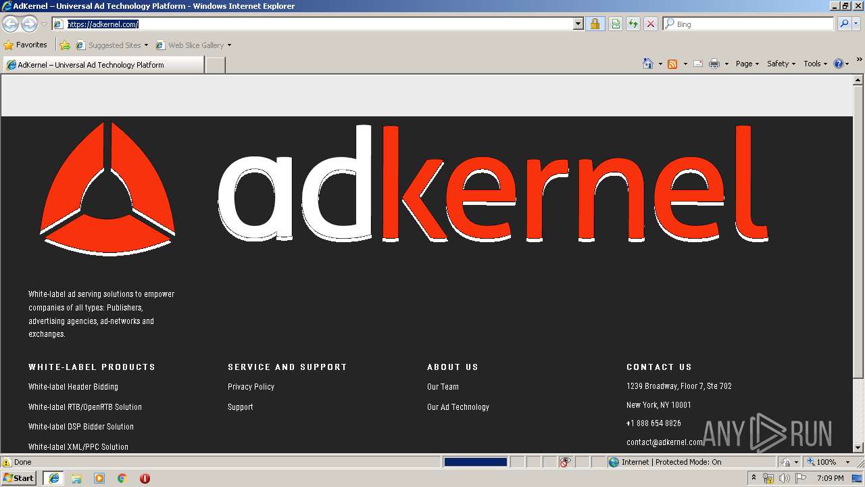
Task: Click the browser Back arrow button
Action: [11, 24]
